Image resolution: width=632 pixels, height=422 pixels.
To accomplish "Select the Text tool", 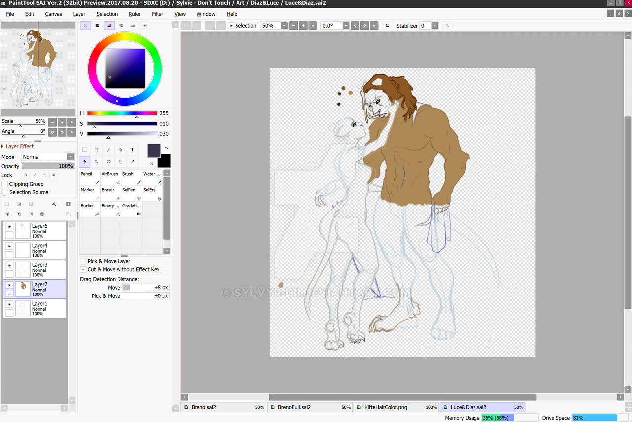I will [x=132, y=150].
